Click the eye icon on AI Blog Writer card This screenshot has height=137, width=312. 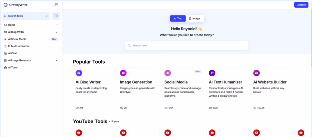click(x=77, y=108)
